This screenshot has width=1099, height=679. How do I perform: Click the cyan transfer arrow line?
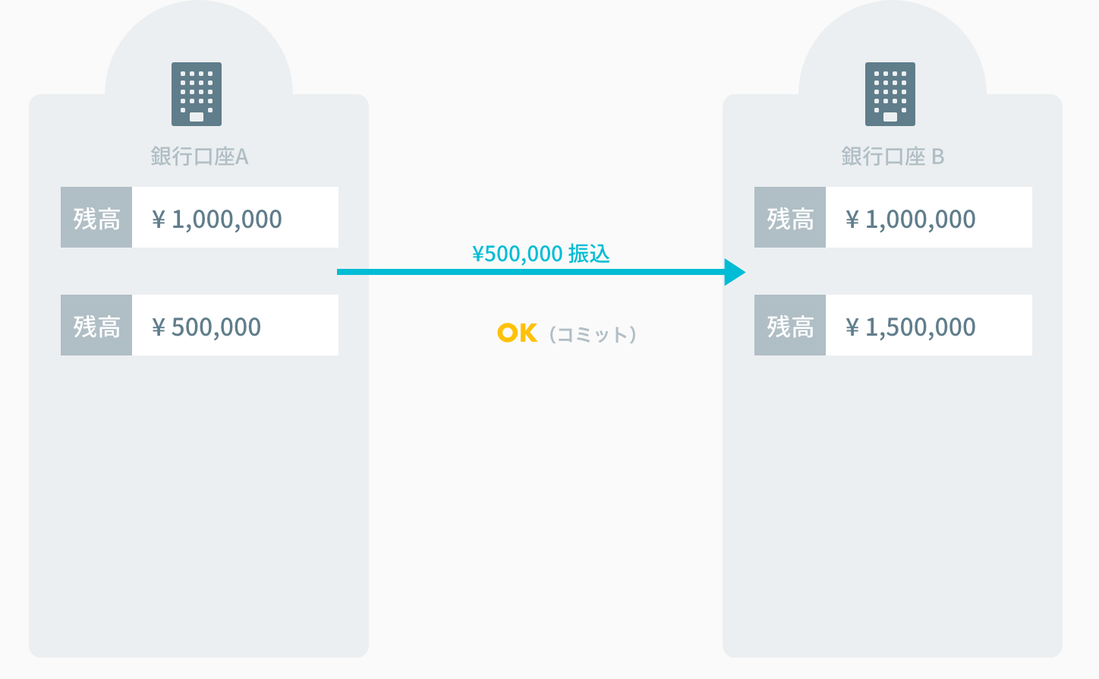tap(531, 272)
